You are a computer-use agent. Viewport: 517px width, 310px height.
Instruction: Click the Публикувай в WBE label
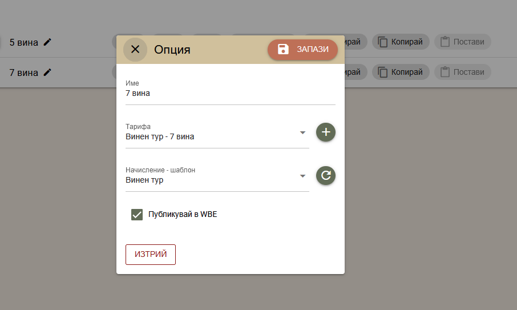[183, 214]
